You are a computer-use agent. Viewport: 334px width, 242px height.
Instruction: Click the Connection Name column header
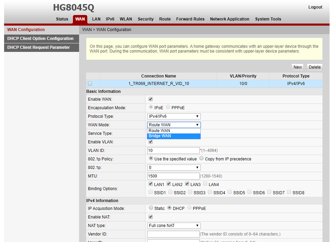pyautogui.click(x=159, y=76)
